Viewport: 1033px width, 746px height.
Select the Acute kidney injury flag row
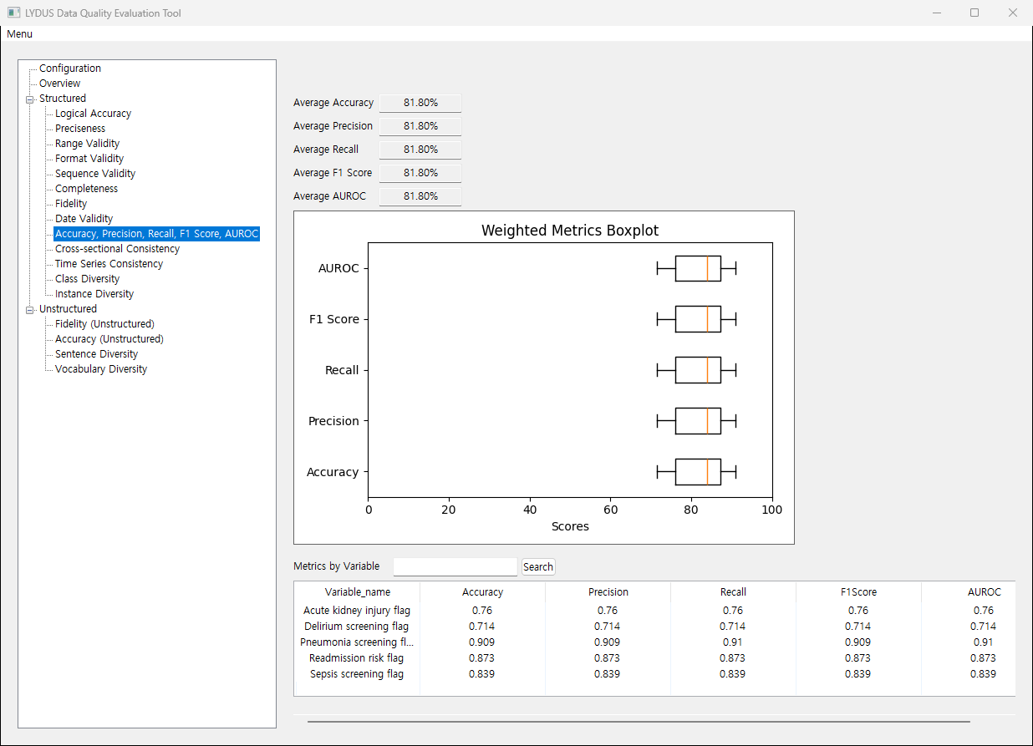(654, 611)
